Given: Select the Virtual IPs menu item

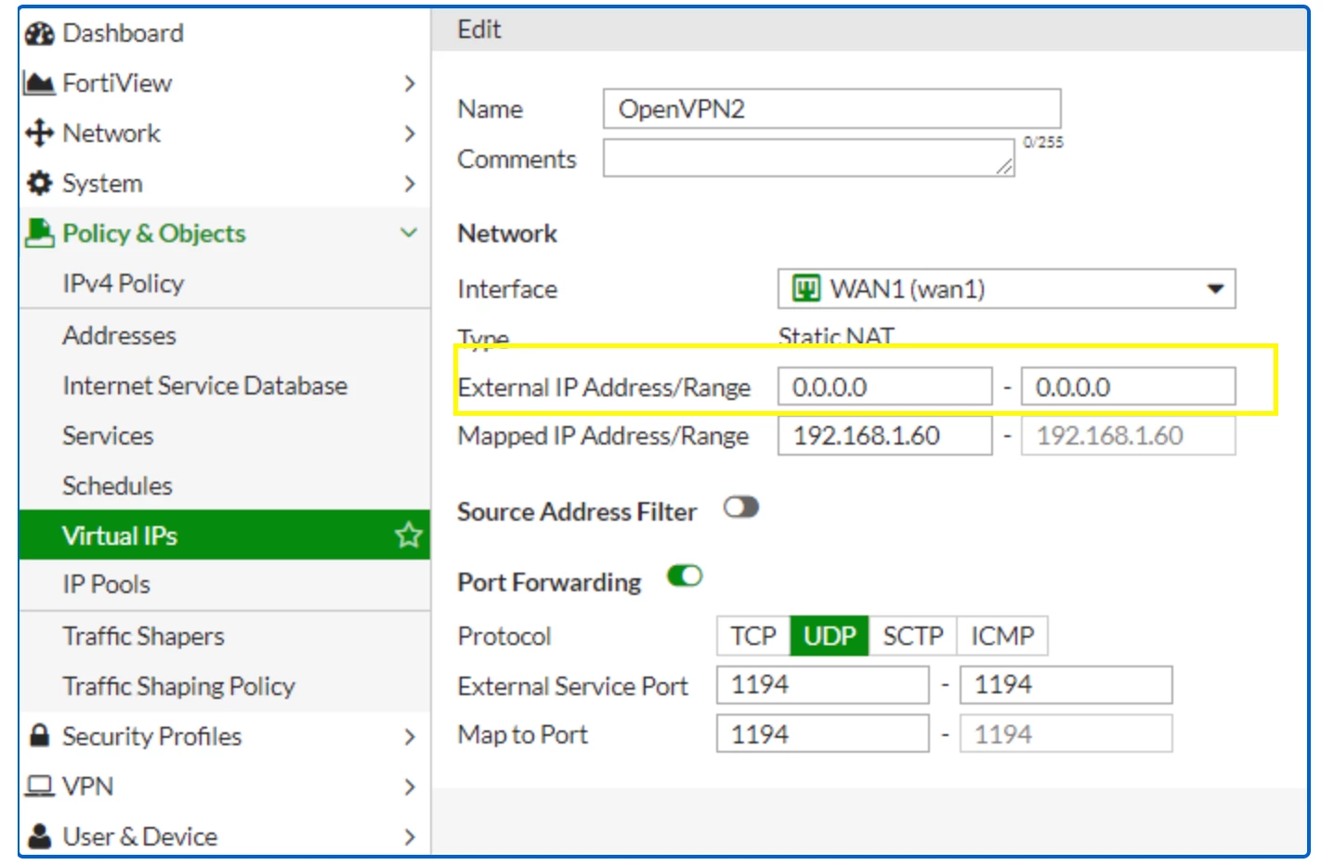Looking at the screenshot, I should (x=224, y=535).
